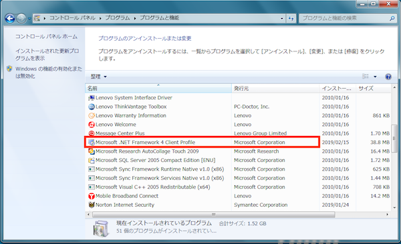Select Microsoft Research AutoCollage Touch 2009 name
The width and height of the screenshot is (401, 244).
pyautogui.click(x=147, y=151)
